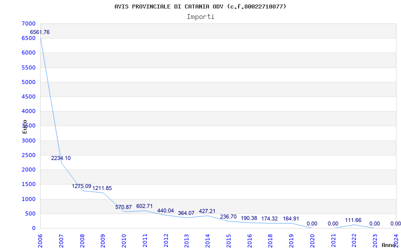
Task: Click the 'Anno' x-axis label
Action: (390, 245)
